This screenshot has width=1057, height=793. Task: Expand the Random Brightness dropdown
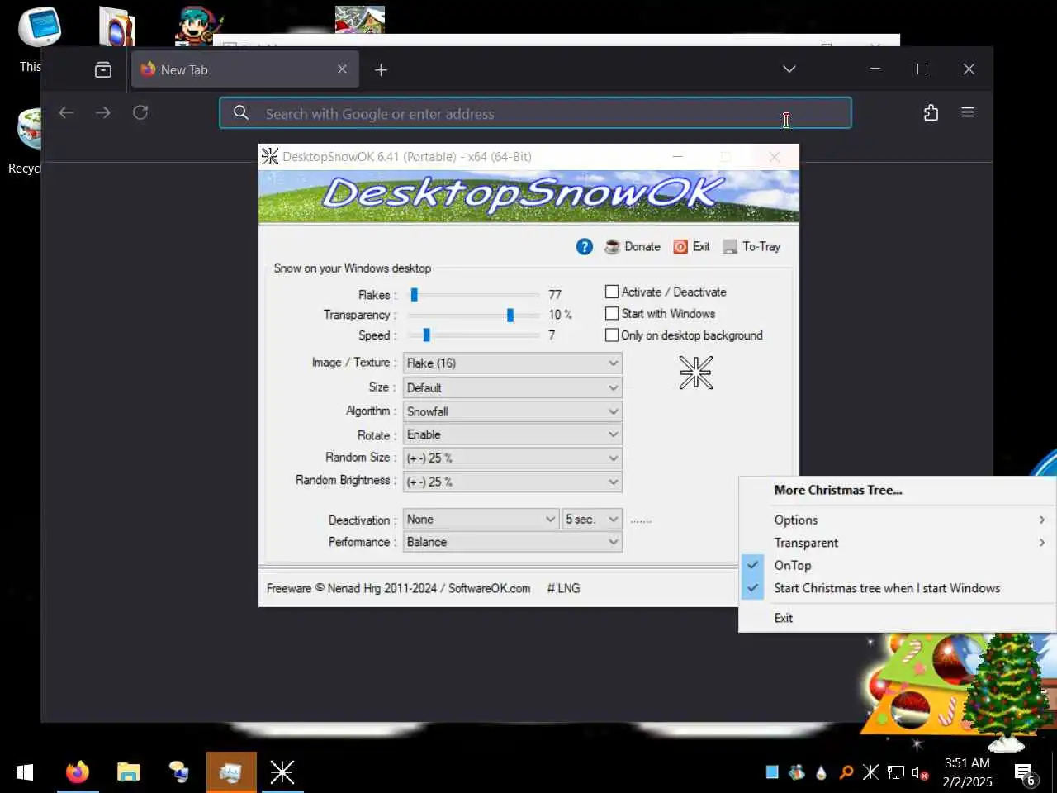point(512,482)
